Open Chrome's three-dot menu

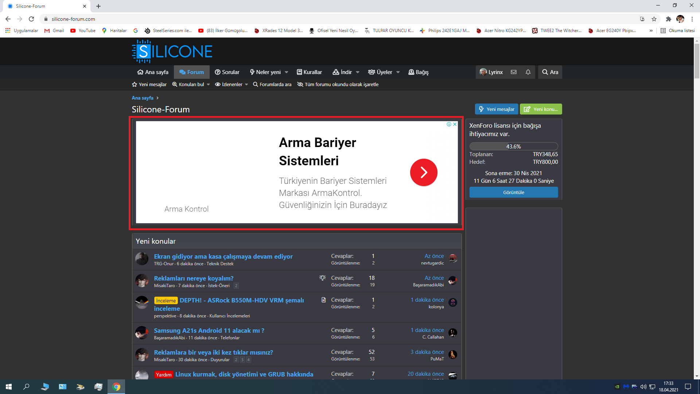pyautogui.click(x=692, y=19)
